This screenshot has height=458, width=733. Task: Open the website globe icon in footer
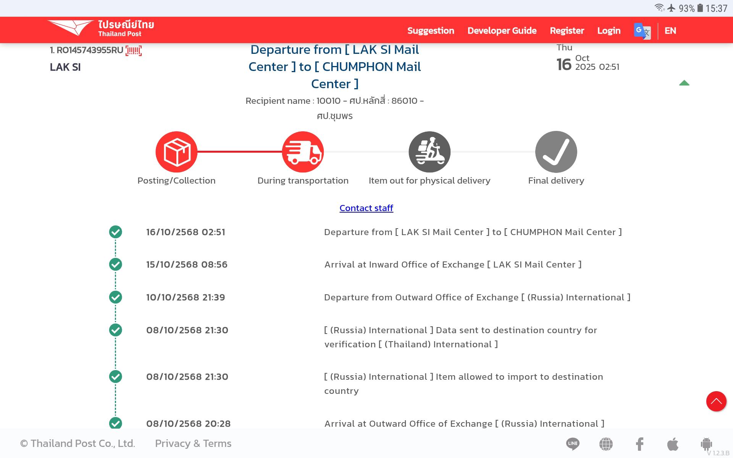pyautogui.click(x=606, y=443)
